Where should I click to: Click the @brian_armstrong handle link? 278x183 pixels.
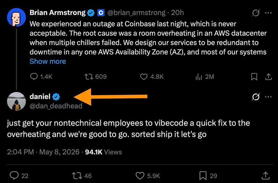pyautogui.click(x=136, y=13)
